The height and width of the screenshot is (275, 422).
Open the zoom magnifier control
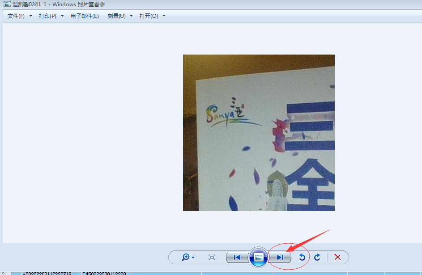pos(186,257)
